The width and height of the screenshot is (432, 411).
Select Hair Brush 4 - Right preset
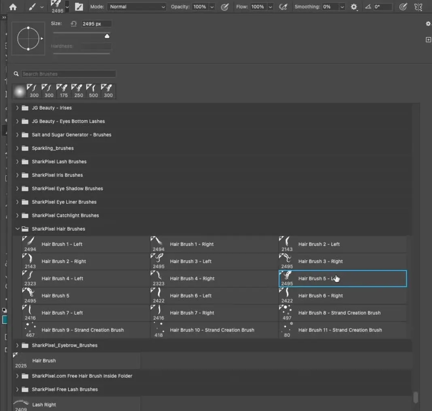(x=214, y=279)
